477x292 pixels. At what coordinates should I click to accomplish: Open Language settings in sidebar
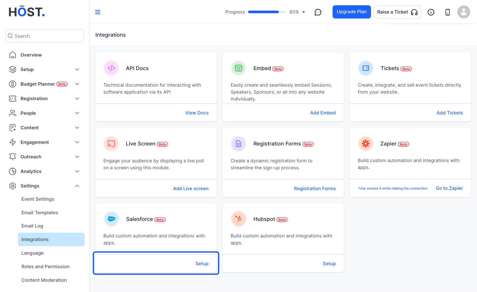[x=32, y=253]
